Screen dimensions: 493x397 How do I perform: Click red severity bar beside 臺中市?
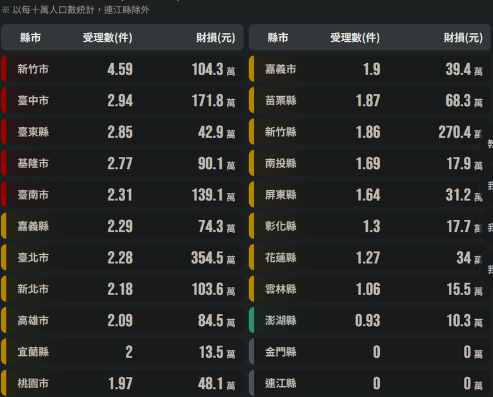[4, 101]
